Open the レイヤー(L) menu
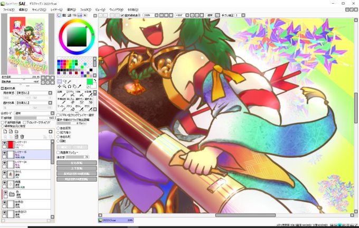The height and width of the screenshot is (228, 359). [56, 9]
